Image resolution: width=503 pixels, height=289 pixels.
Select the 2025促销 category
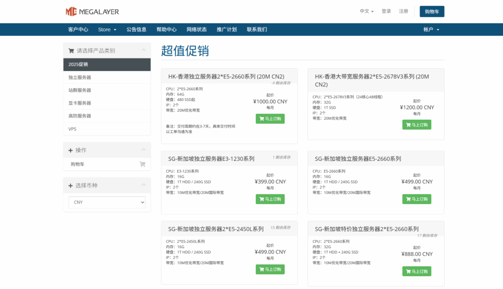[x=107, y=64]
